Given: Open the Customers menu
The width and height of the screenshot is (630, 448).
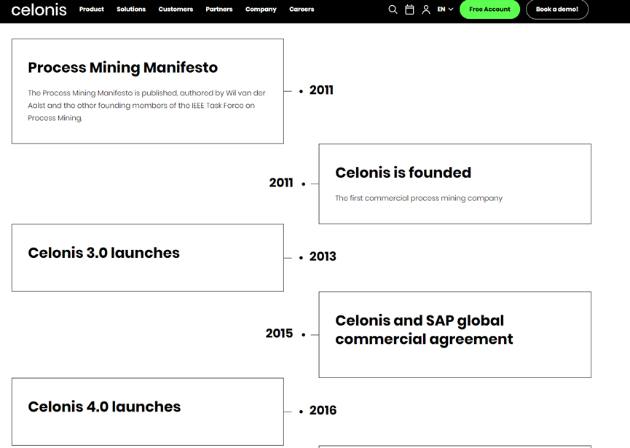Looking at the screenshot, I should (176, 9).
